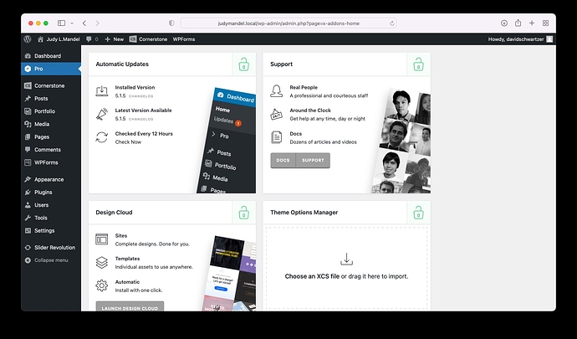Click the Design Cloud Sites layout icon

coord(102,239)
